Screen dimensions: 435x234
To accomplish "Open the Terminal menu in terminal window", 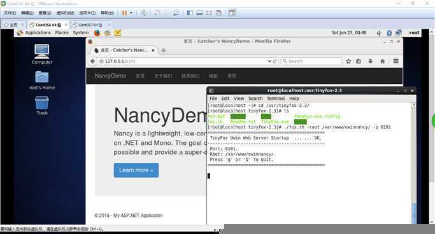I will click(276, 99).
